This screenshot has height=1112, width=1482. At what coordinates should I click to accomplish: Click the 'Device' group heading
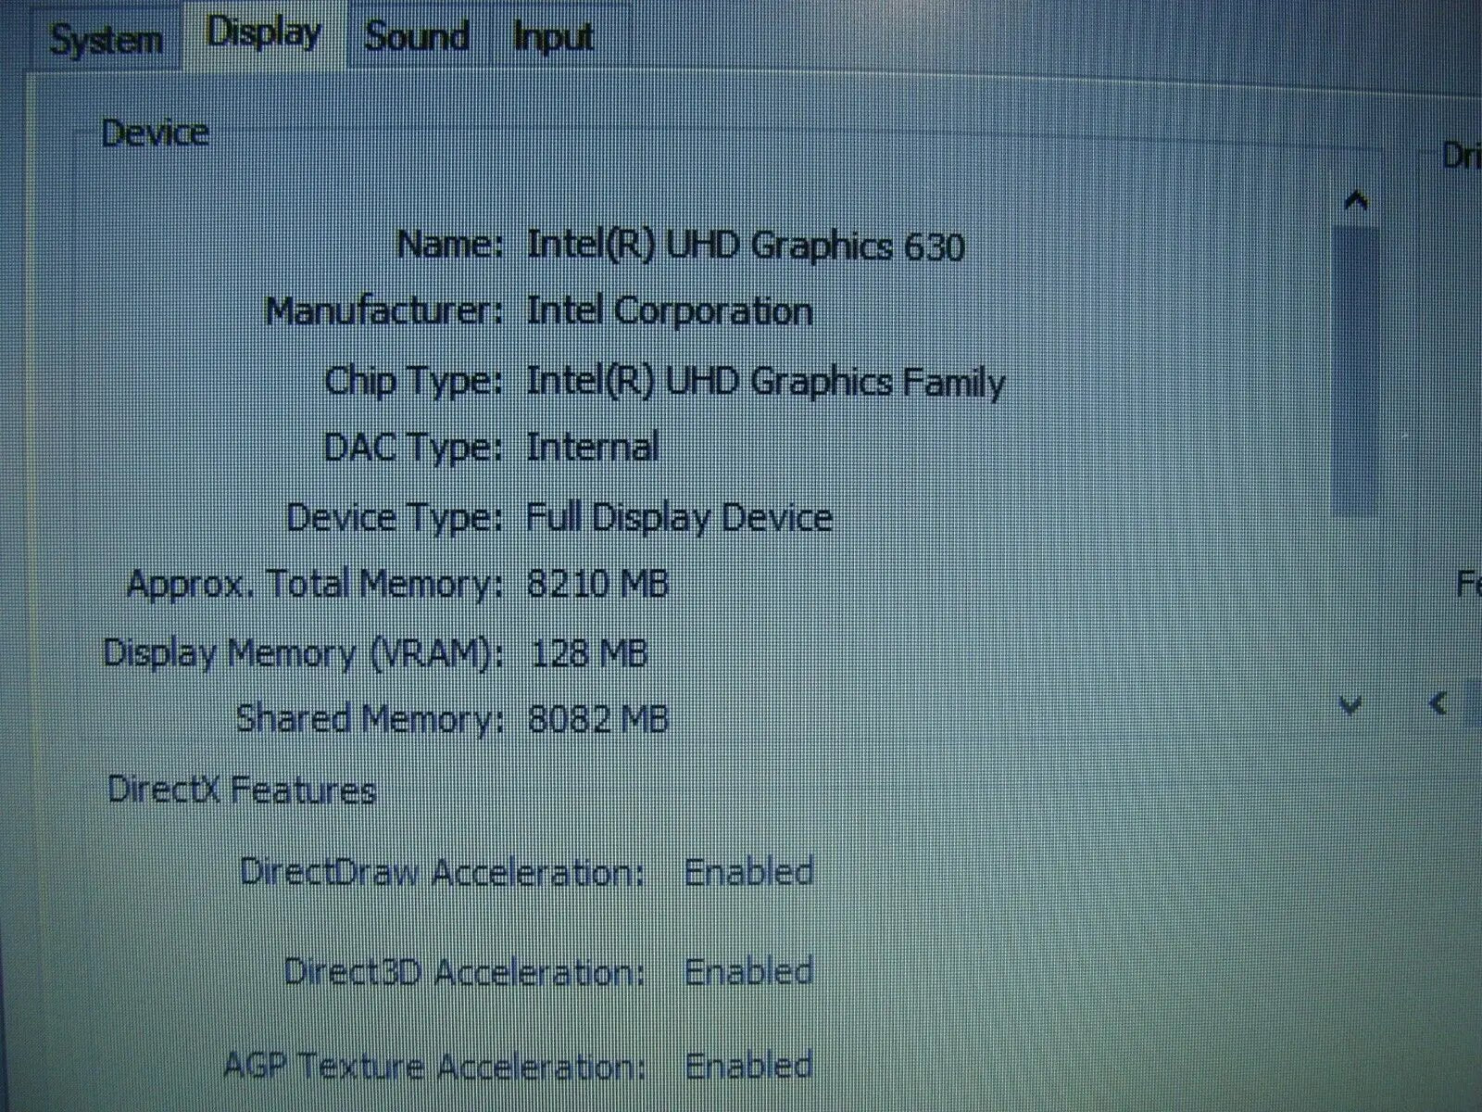point(155,133)
